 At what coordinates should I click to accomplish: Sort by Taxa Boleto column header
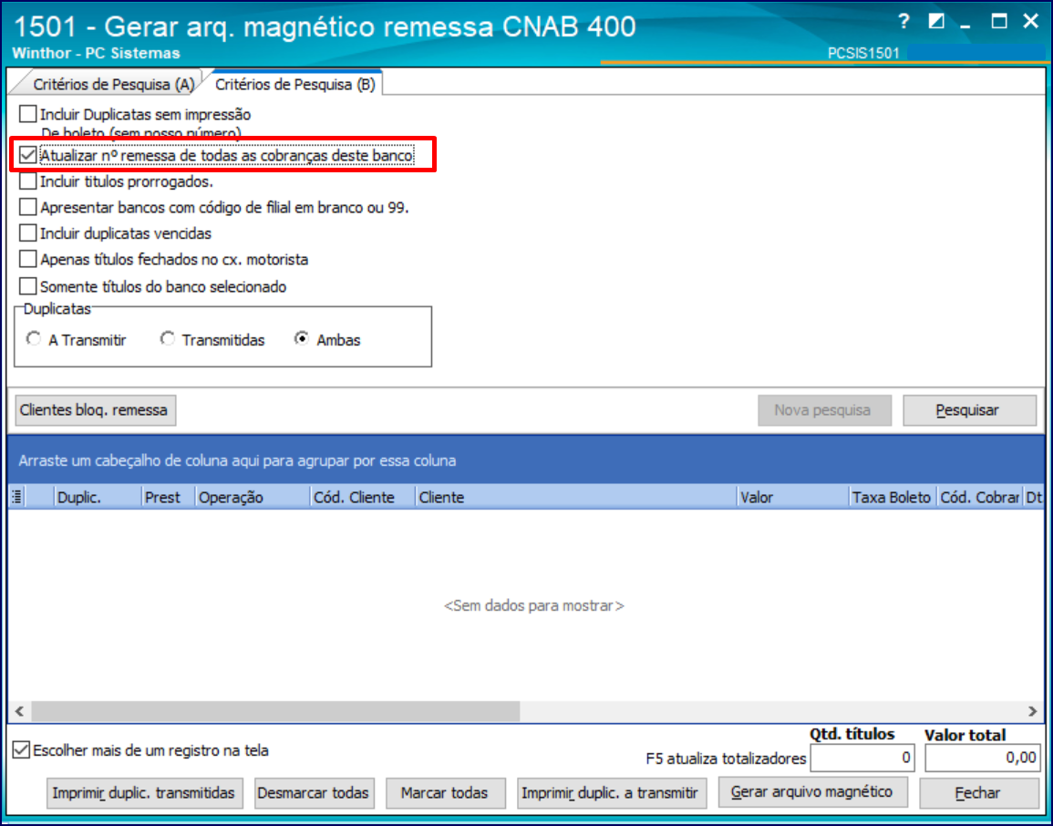(893, 497)
